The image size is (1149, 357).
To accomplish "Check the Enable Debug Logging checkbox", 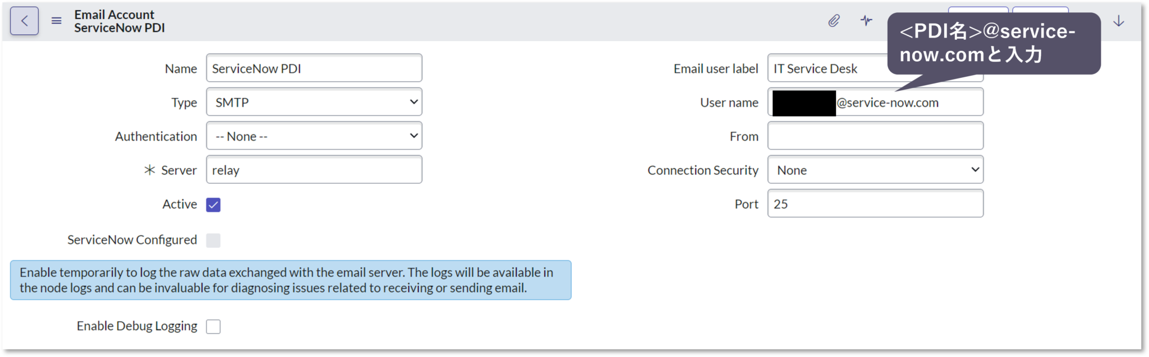I will click(213, 326).
